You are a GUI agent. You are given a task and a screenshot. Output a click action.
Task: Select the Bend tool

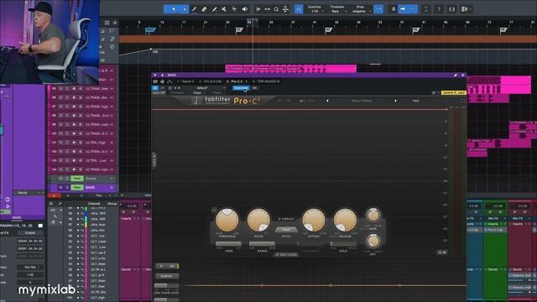(234, 9)
